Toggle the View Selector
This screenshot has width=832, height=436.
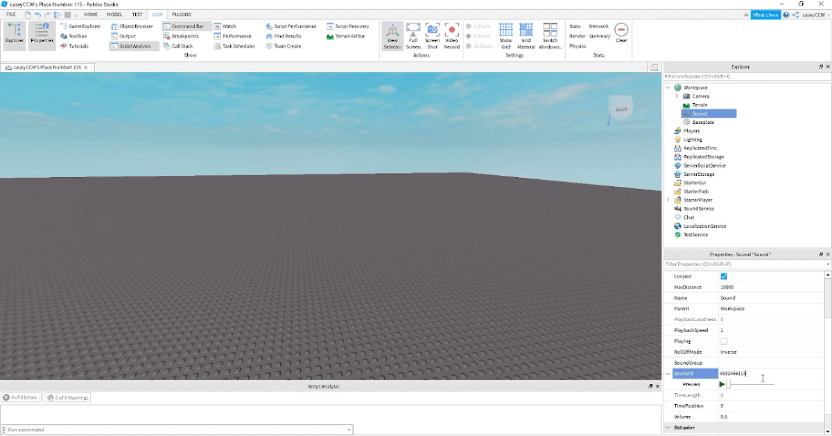click(x=392, y=36)
